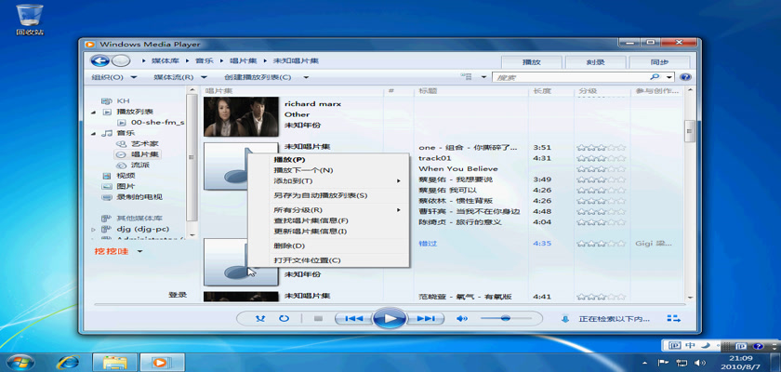Screen dimensions: 781x372
Task: Mute the player volume
Action: (x=461, y=318)
